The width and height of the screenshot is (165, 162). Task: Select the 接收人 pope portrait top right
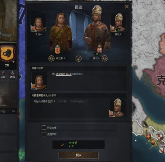click(118, 23)
